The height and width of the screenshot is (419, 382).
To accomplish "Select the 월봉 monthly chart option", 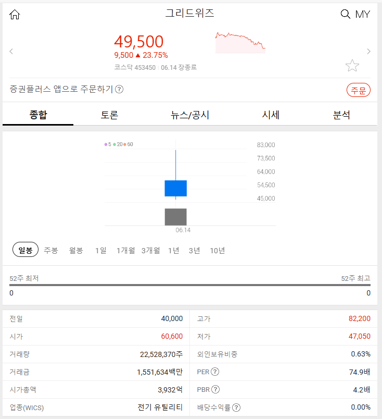I will click(76, 250).
